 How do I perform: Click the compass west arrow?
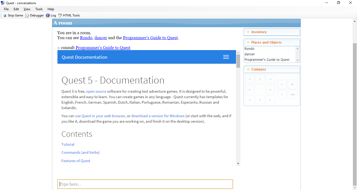click(250, 90)
